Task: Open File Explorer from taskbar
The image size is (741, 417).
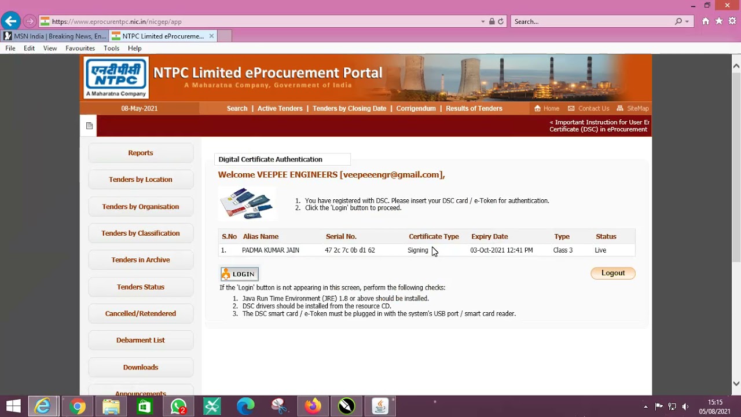Action: pos(111,407)
